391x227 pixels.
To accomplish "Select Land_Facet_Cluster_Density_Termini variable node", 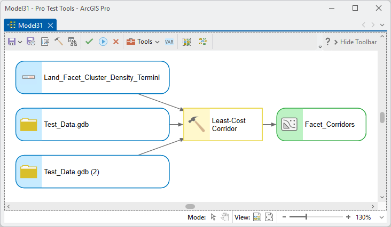I will [x=92, y=77].
